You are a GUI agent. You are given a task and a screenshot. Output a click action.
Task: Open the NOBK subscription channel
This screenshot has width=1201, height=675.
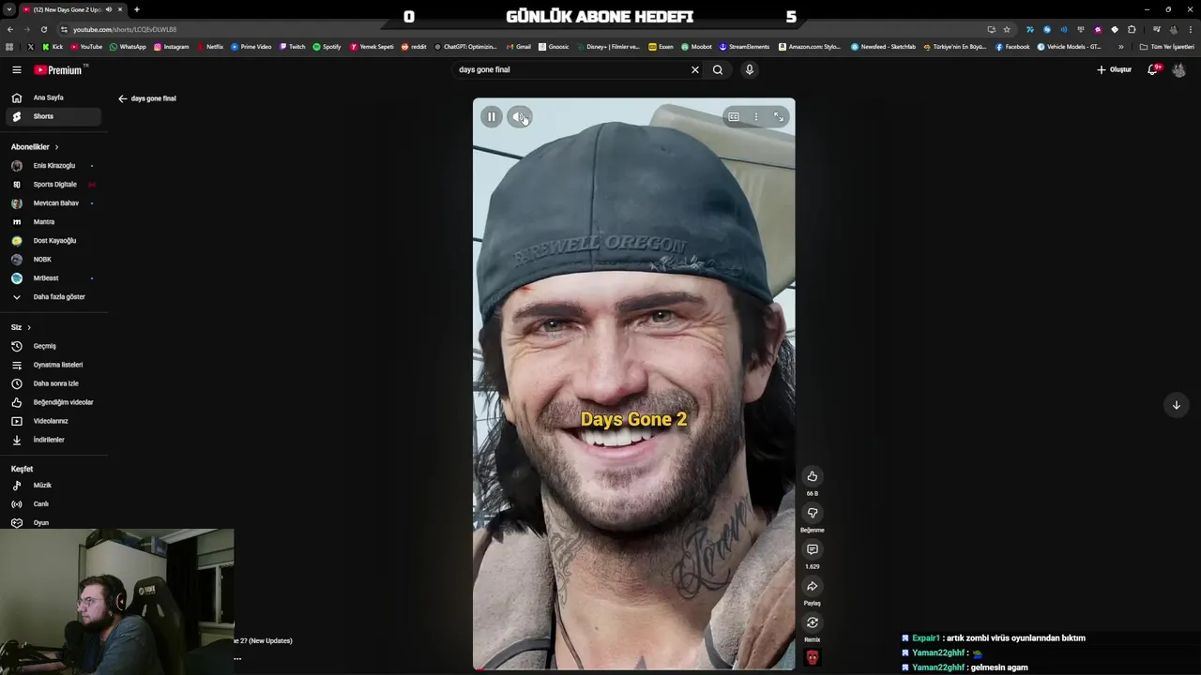[52, 260]
